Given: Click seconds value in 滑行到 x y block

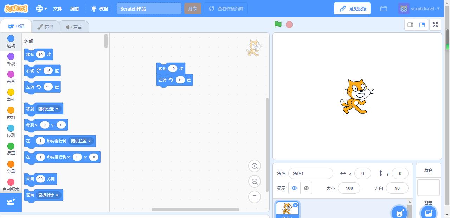Looking at the screenshot, I should tap(40, 157).
